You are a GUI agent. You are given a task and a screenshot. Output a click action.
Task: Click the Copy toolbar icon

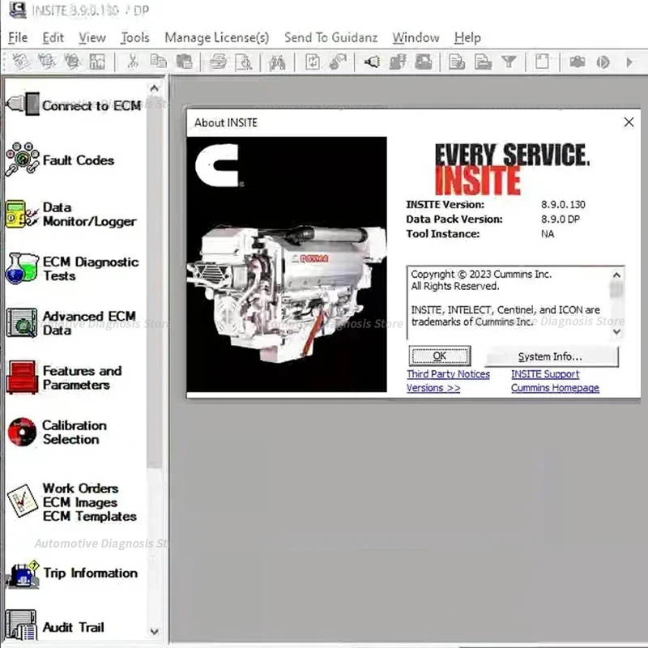tap(158, 62)
